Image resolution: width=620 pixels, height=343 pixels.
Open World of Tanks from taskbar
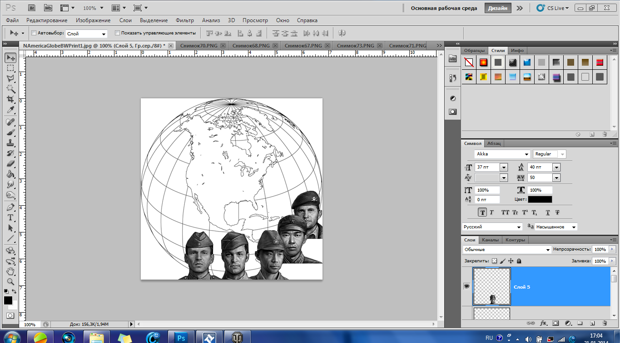click(x=238, y=338)
